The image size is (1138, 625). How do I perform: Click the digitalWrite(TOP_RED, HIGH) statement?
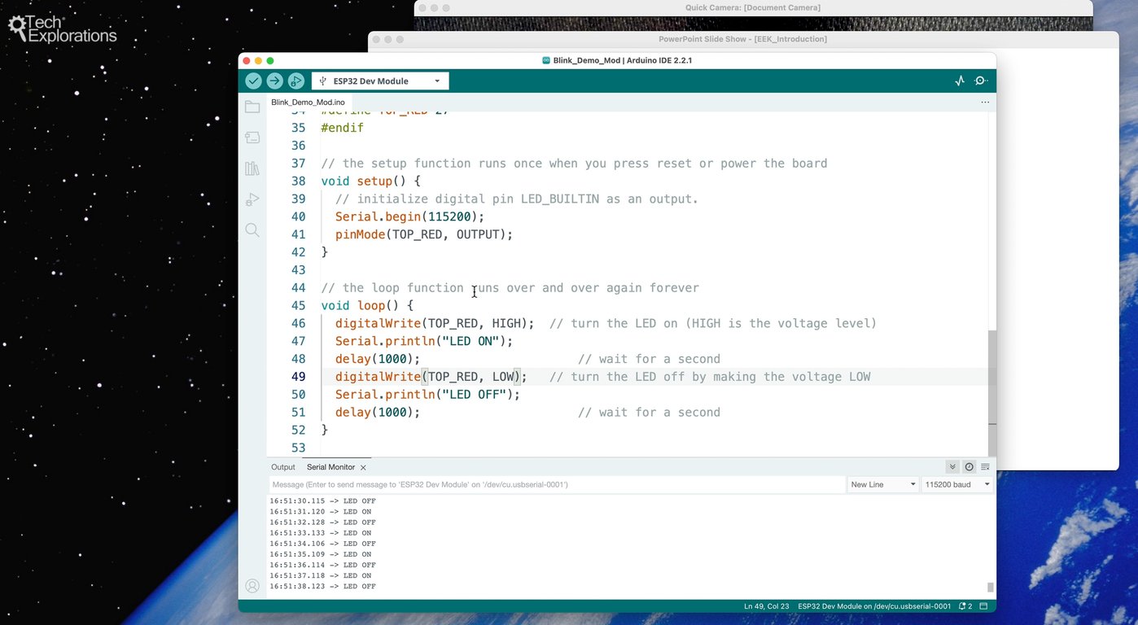[x=435, y=324]
